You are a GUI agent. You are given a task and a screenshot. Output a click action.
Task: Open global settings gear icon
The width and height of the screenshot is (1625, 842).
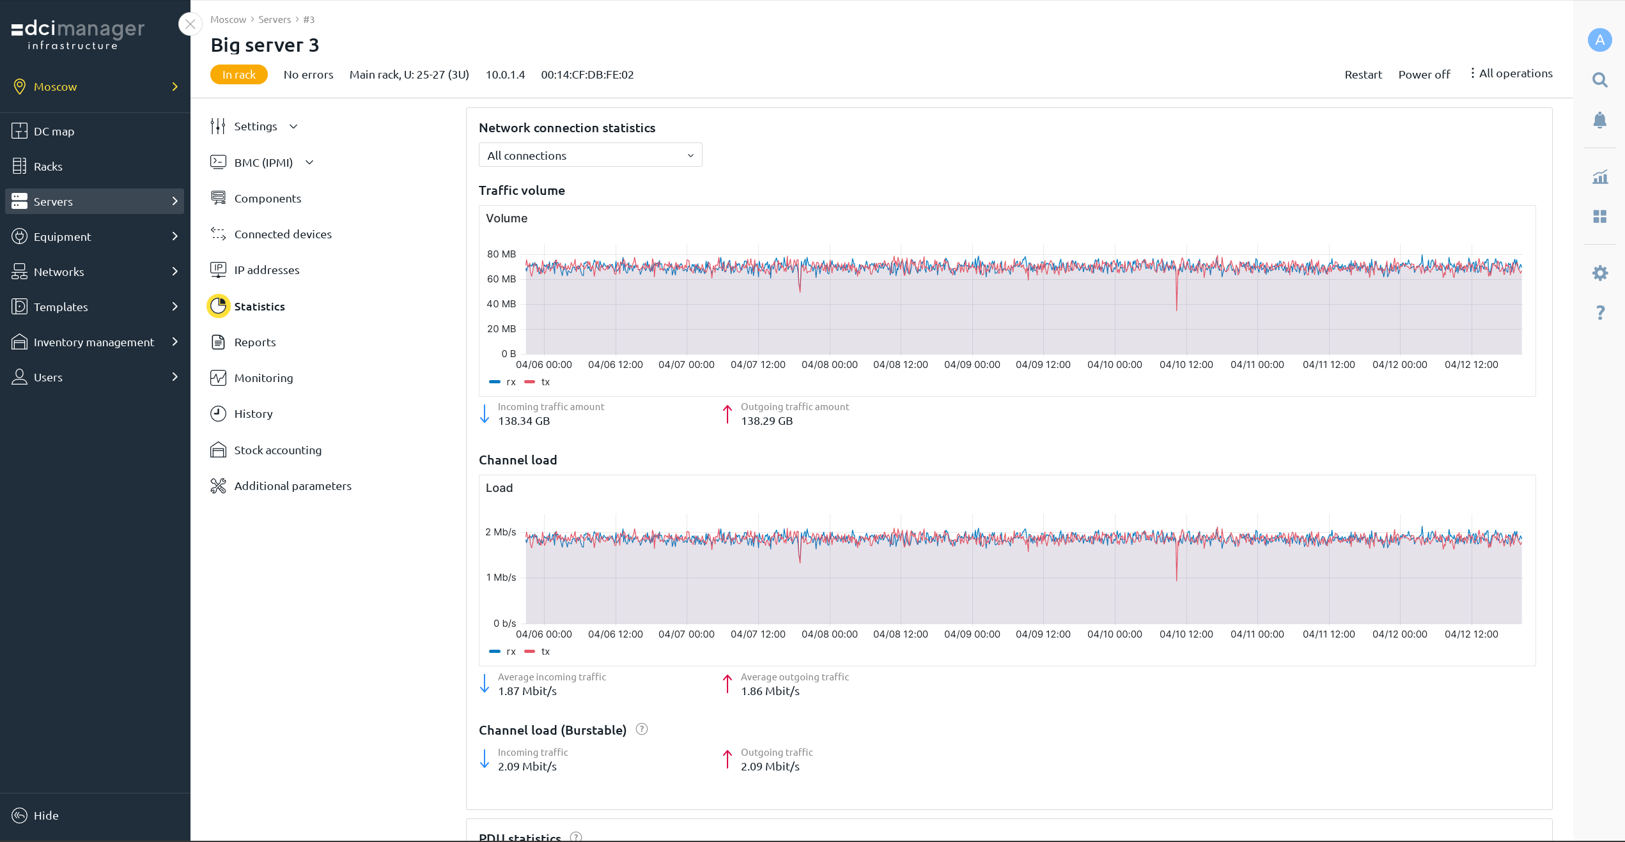(x=1599, y=273)
